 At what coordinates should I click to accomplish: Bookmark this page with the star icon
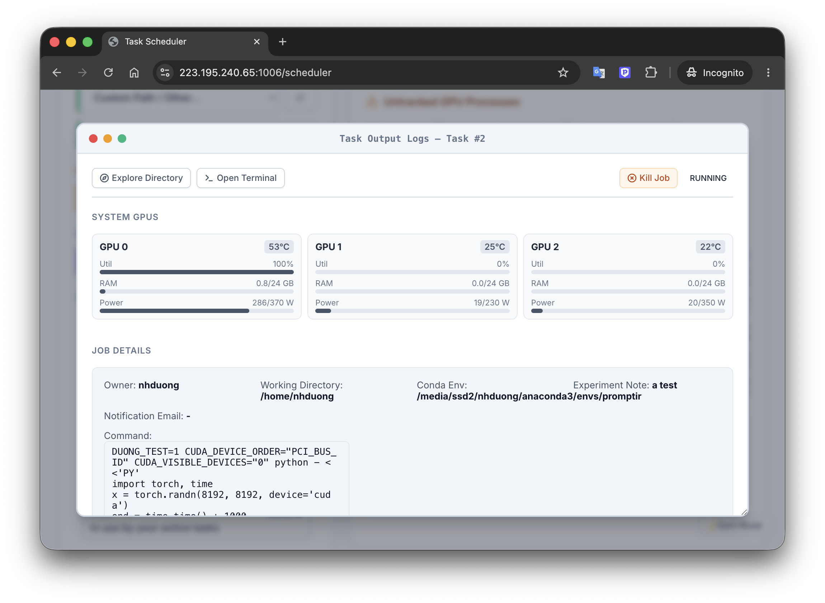click(563, 73)
